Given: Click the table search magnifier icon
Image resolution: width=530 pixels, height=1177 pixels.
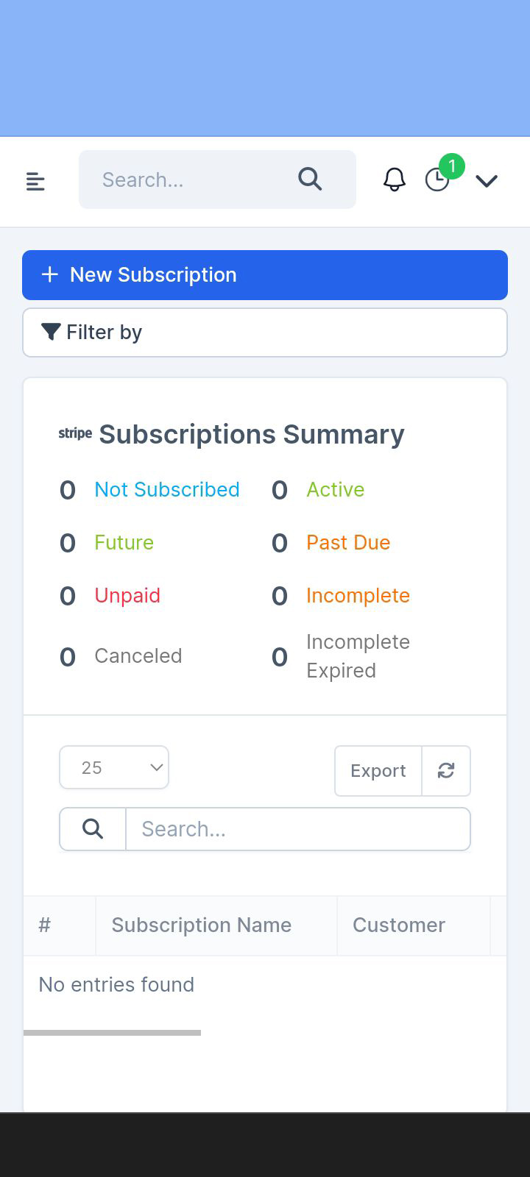Looking at the screenshot, I should point(93,829).
